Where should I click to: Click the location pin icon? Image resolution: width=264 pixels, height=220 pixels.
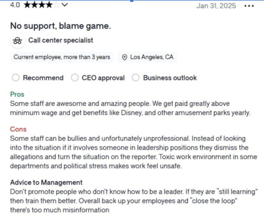[x=124, y=57]
